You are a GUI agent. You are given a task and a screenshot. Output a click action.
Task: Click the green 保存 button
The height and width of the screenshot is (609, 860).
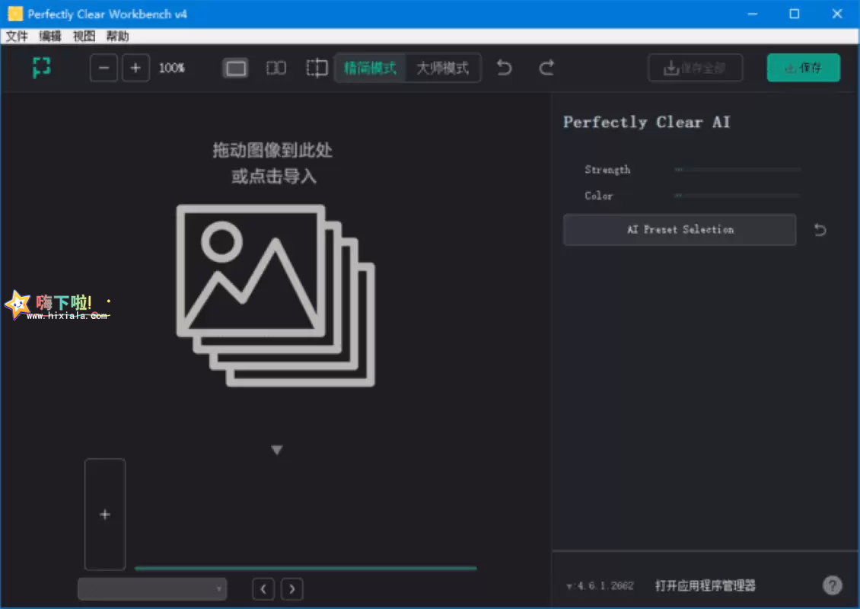tap(803, 68)
